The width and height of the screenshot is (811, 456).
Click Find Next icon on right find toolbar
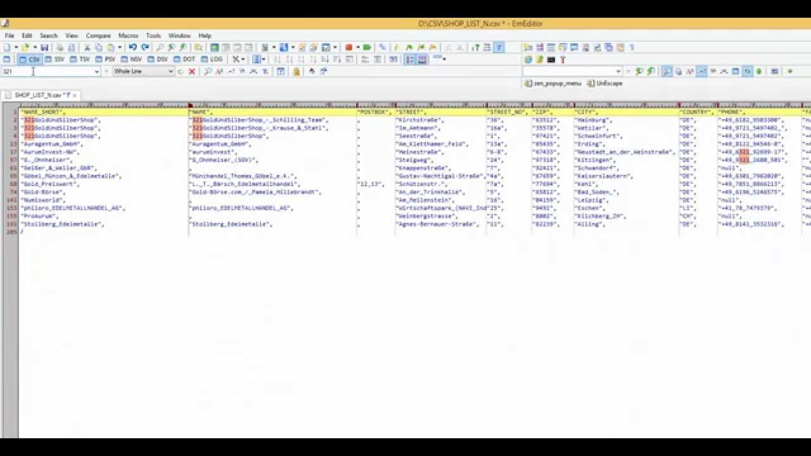coord(650,71)
